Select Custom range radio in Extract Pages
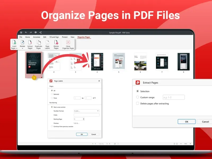This screenshot has width=212, height=159. coord(138,97)
